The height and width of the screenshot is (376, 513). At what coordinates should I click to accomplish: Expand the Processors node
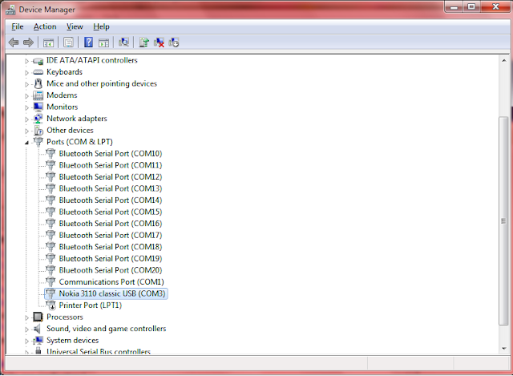(26, 317)
